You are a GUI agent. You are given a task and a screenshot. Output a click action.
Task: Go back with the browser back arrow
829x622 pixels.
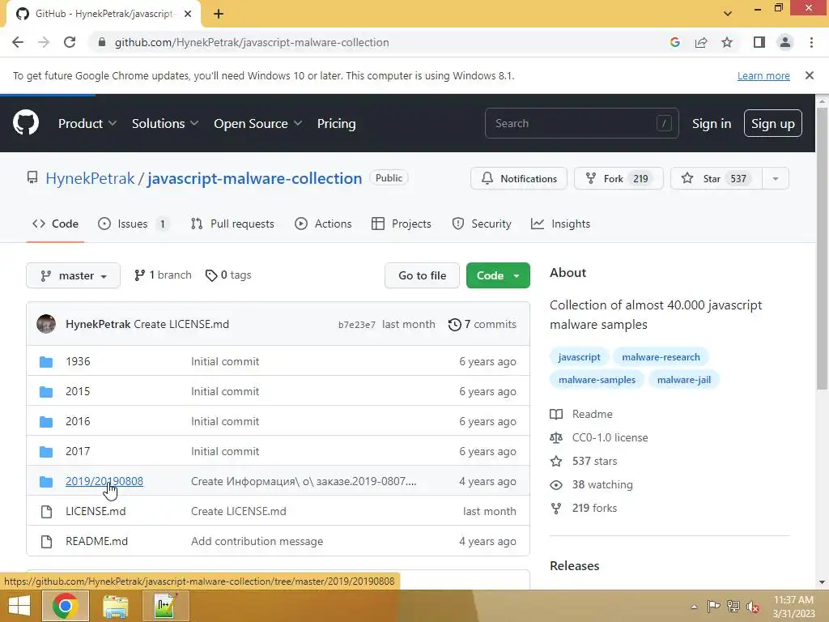(18, 42)
